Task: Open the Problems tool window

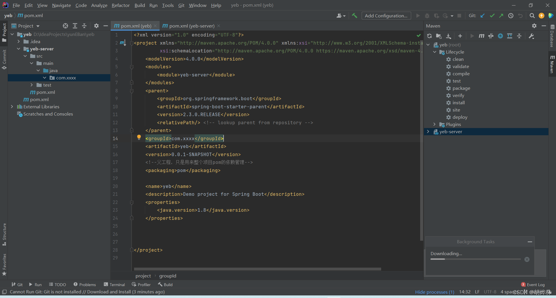Action: point(85,285)
